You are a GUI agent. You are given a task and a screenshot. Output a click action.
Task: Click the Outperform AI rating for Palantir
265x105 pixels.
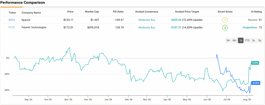pos(250,27)
